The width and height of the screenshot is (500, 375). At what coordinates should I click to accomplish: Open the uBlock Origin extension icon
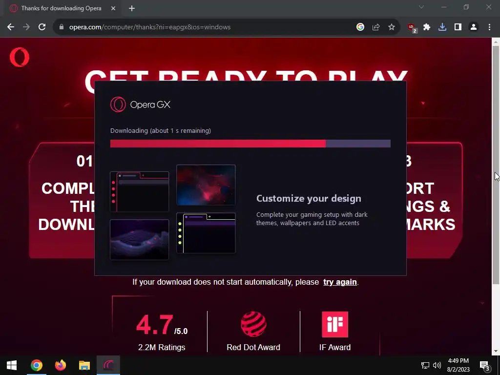(x=412, y=28)
